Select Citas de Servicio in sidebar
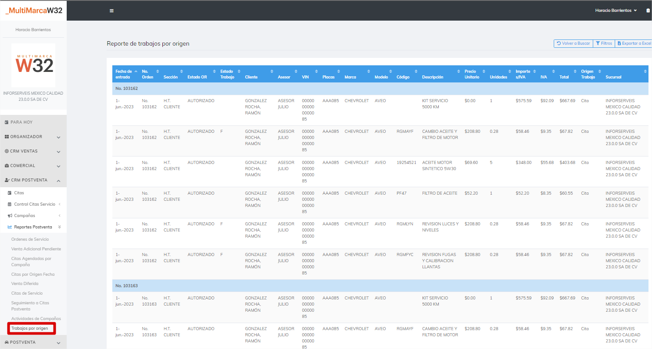The image size is (652, 349). (x=27, y=293)
